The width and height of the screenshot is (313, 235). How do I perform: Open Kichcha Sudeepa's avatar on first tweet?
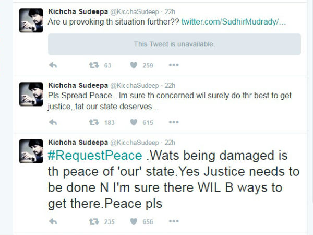tap(31, 20)
